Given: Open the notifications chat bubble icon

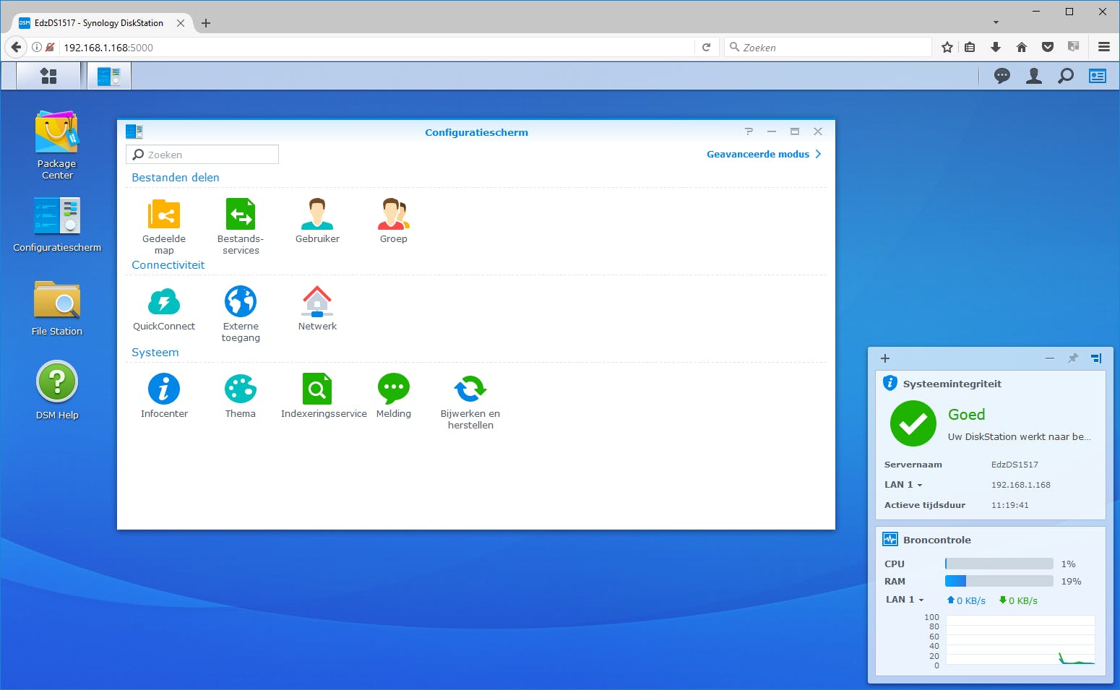Looking at the screenshot, I should tap(1002, 76).
